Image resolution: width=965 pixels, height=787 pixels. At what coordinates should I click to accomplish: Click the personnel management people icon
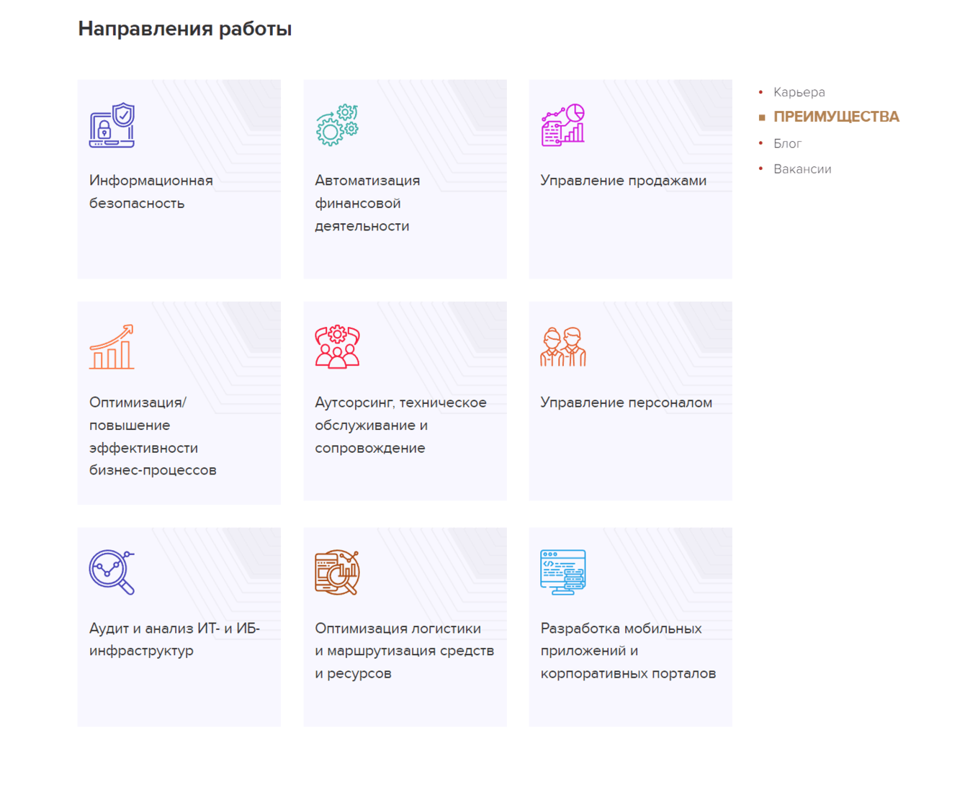pyautogui.click(x=563, y=347)
